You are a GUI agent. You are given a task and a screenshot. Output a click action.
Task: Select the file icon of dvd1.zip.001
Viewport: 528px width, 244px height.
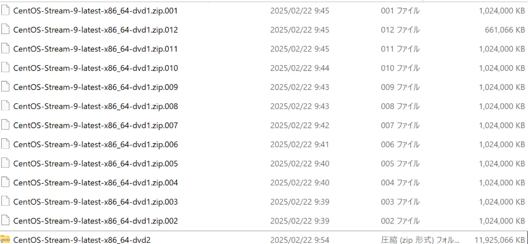pos(5,11)
